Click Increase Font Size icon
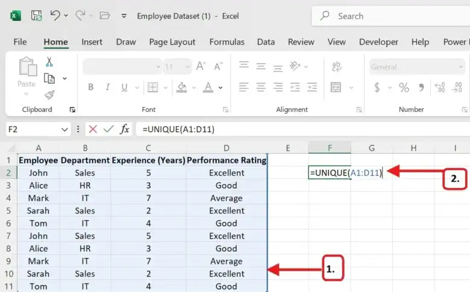 coord(201,66)
